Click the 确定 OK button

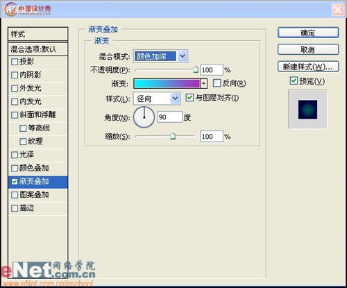(x=308, y=33)
